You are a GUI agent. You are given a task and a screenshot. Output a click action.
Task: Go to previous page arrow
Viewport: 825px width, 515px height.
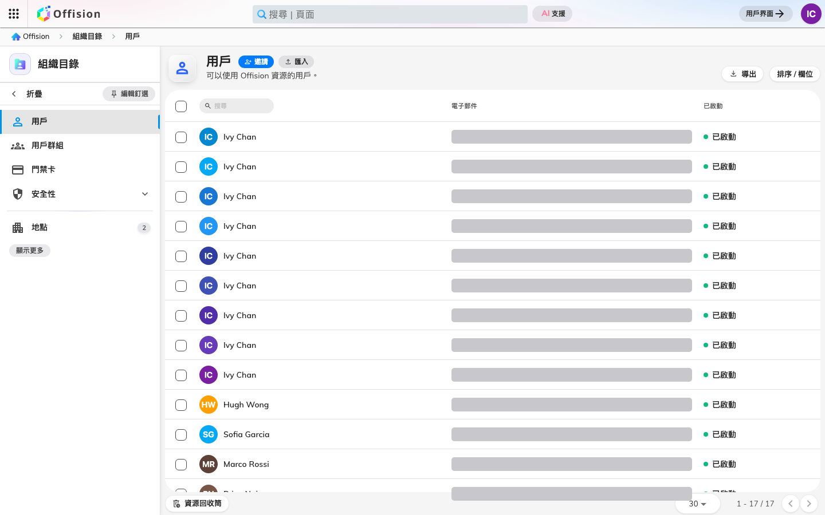[791, 504]
